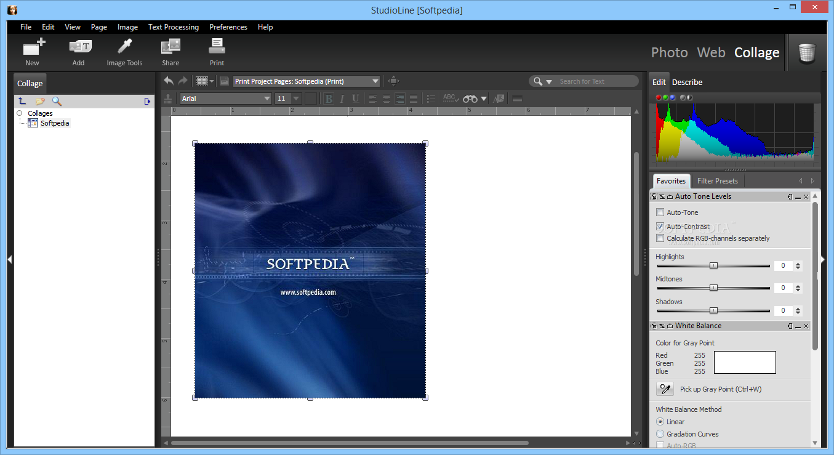Align text right
This screenshot has width=834, height=455.
point(400,99)
